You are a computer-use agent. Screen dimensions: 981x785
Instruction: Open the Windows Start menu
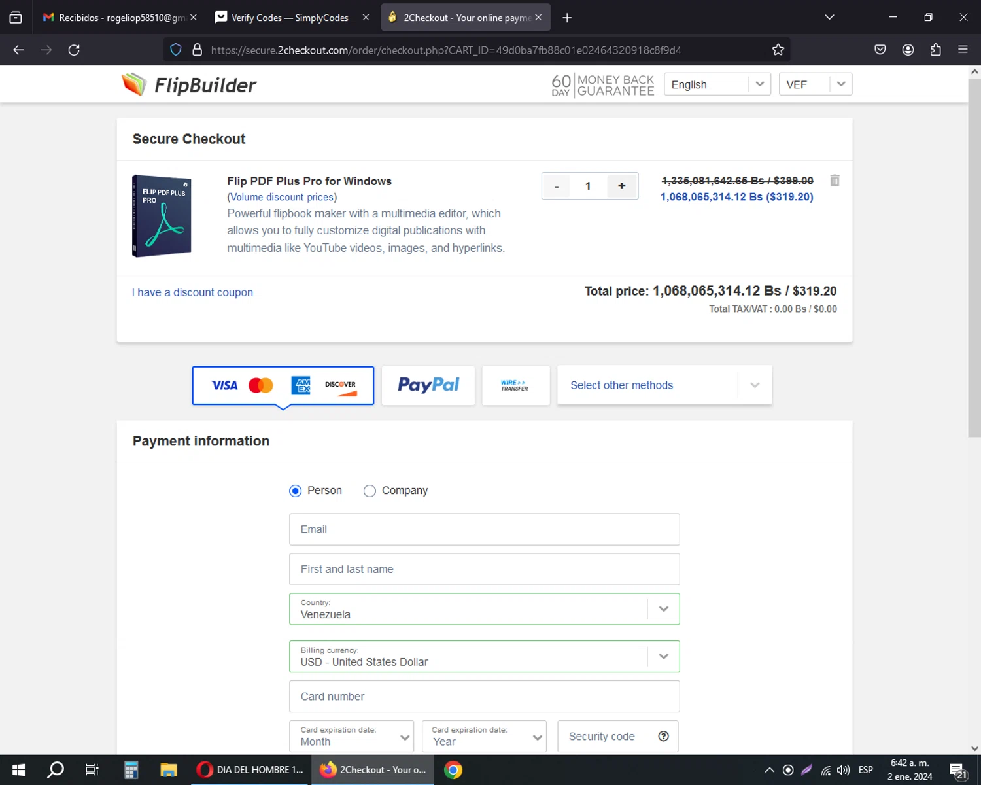pyautogui.click(x=18, y=770)
